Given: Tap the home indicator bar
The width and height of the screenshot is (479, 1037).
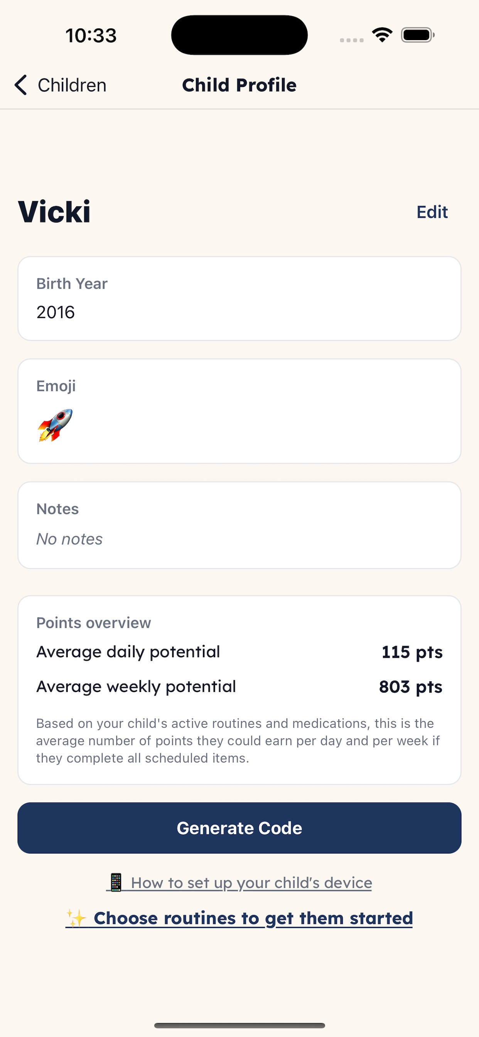Looking at the screenshot, I should coord(239,1025).
